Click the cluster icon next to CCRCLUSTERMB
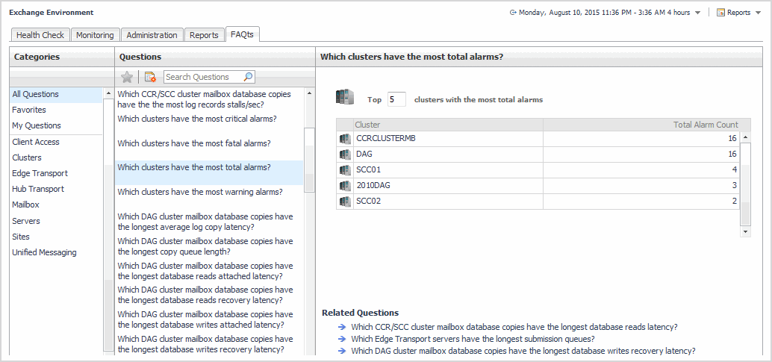 [x=345, y=139]
